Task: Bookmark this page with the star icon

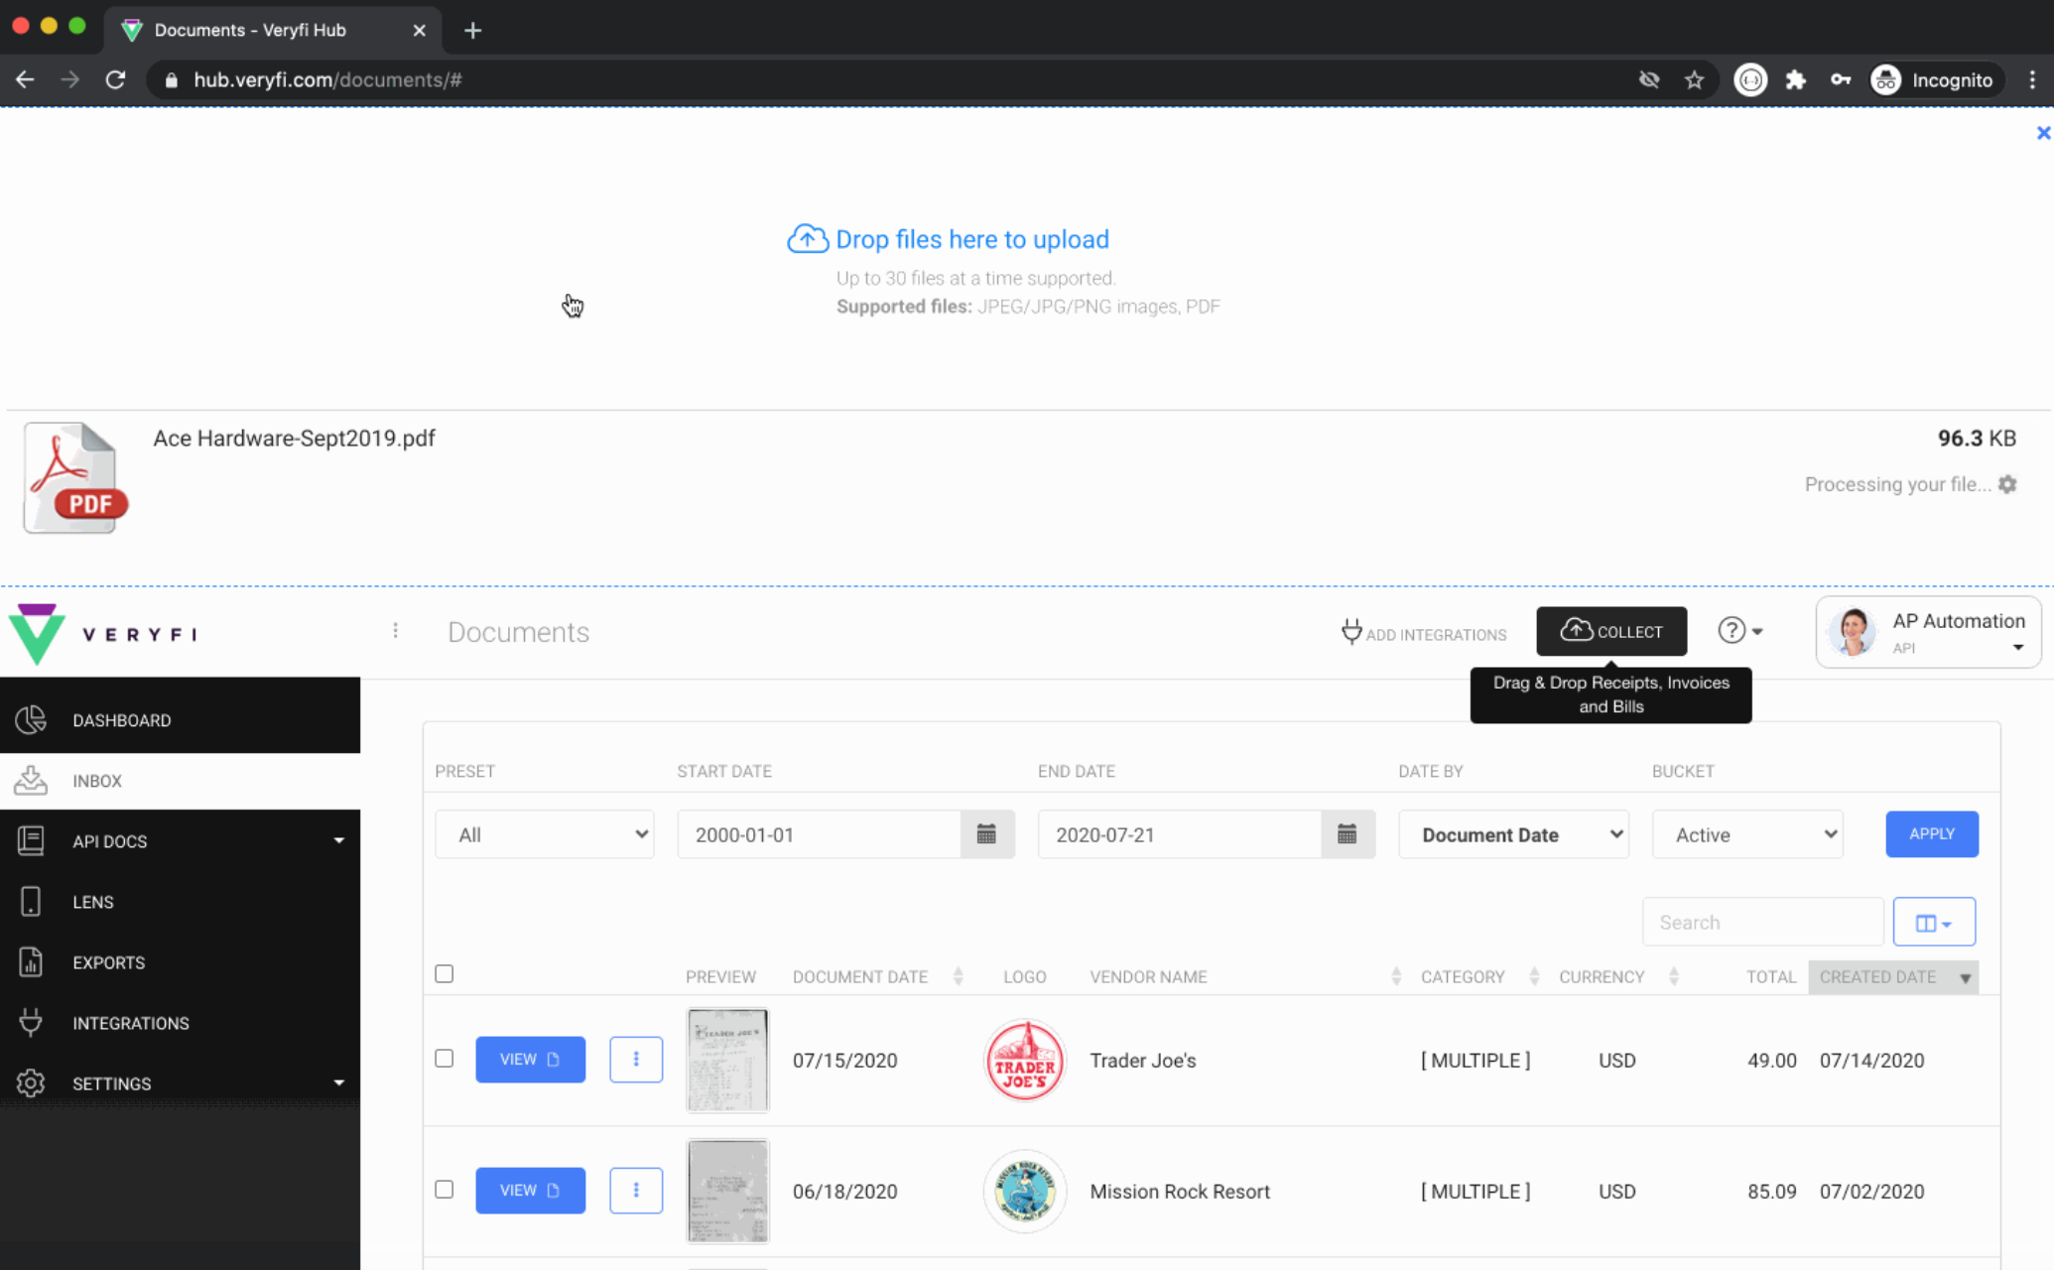Action: click(1694, 79)
